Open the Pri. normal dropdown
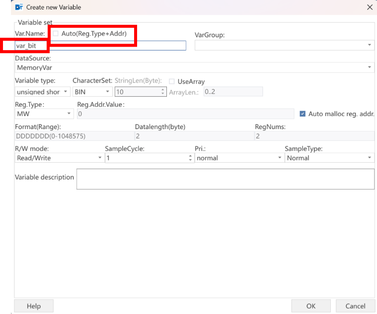 (239, 158)
